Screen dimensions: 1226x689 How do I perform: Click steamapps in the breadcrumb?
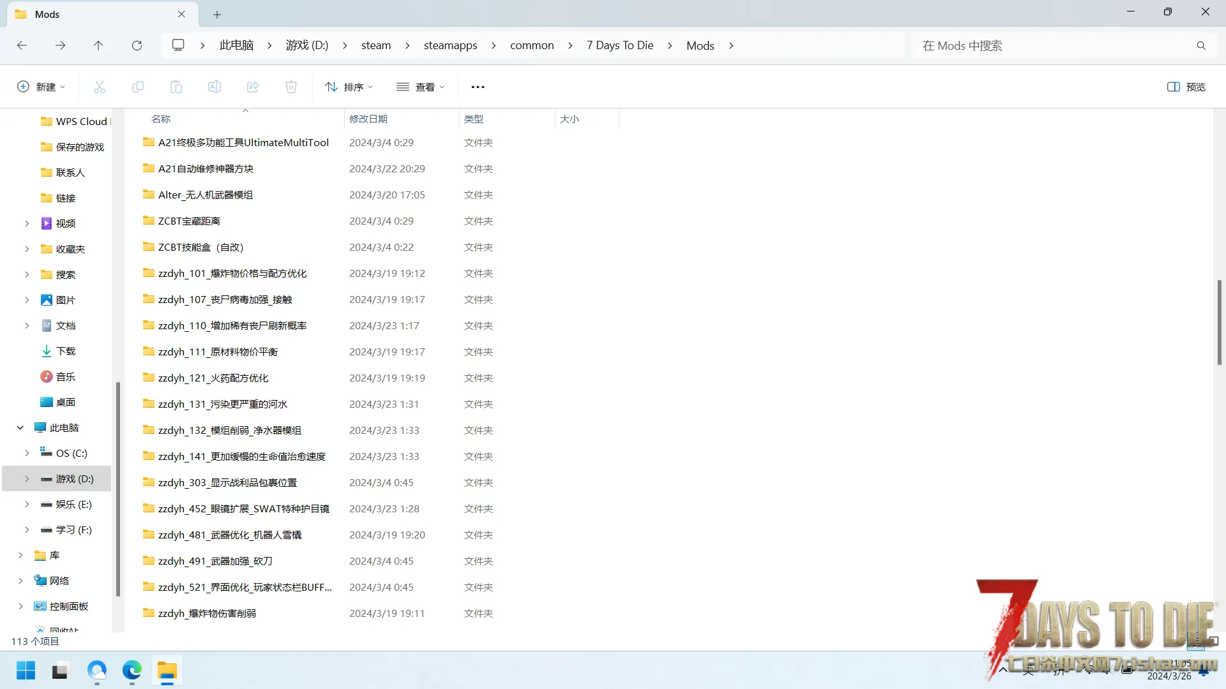[x=450, y=45]
